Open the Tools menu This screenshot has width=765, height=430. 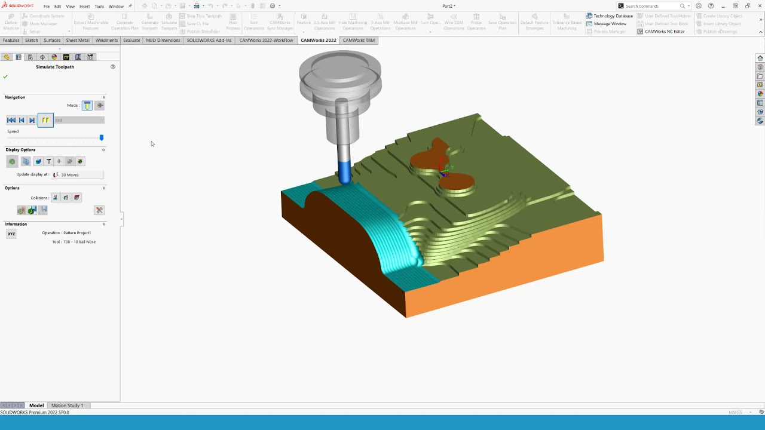pos(99,6)
